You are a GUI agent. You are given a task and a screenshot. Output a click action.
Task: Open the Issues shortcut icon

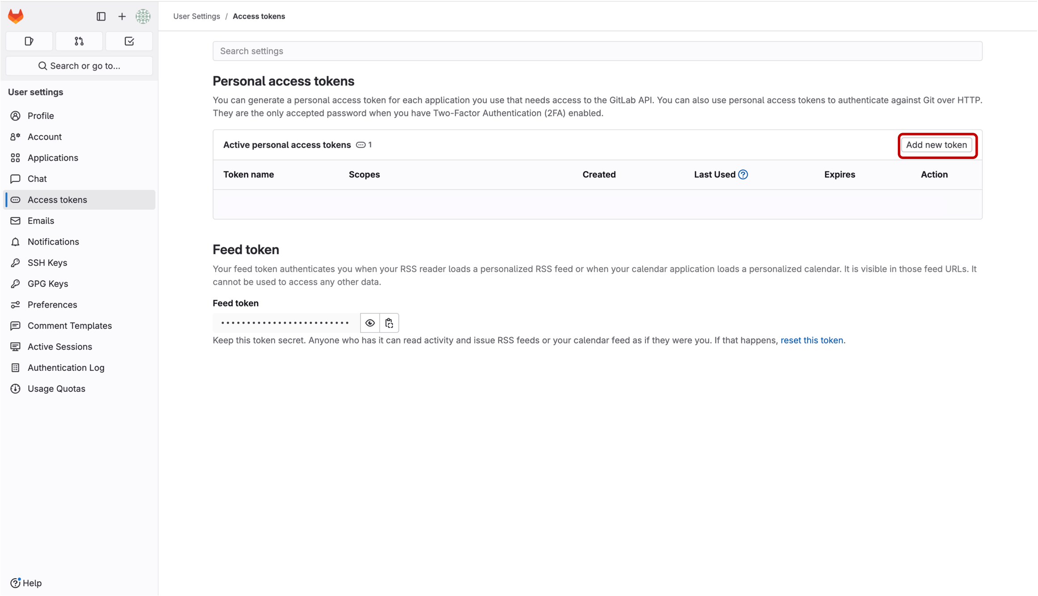click(29, 41)
